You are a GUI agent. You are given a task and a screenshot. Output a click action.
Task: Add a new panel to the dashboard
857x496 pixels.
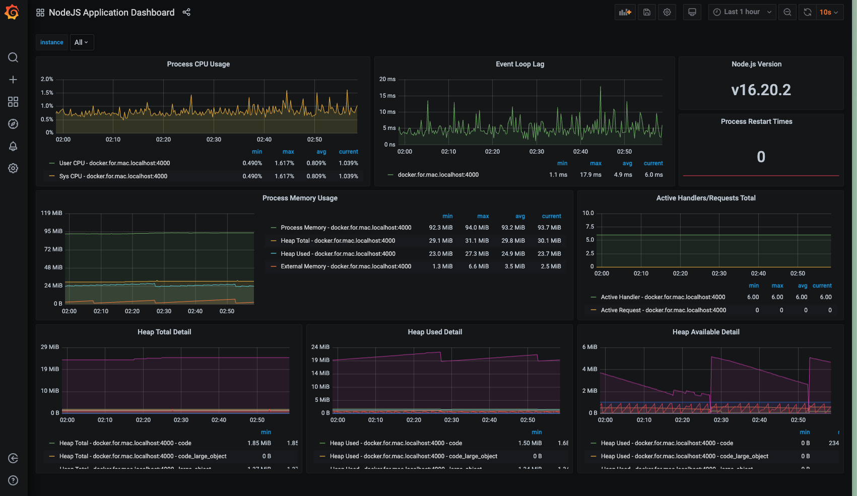pos(625,12)
